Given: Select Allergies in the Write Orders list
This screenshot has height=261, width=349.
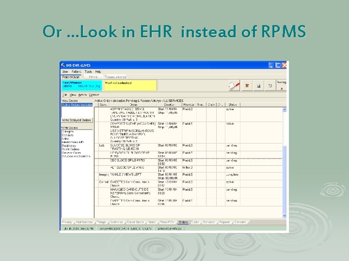Looking at the screenshot, I should tap(68, 131).
